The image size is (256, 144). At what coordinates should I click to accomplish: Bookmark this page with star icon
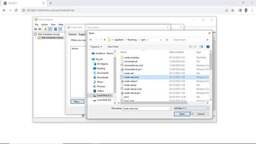[232, 10]
